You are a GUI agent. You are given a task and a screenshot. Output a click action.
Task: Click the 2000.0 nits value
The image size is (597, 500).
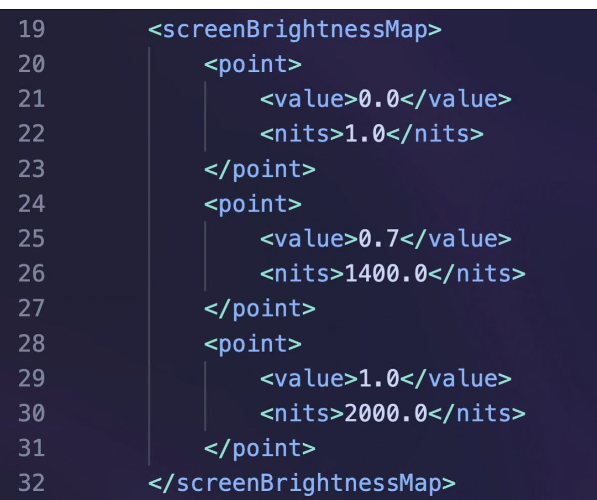[386, 413]
